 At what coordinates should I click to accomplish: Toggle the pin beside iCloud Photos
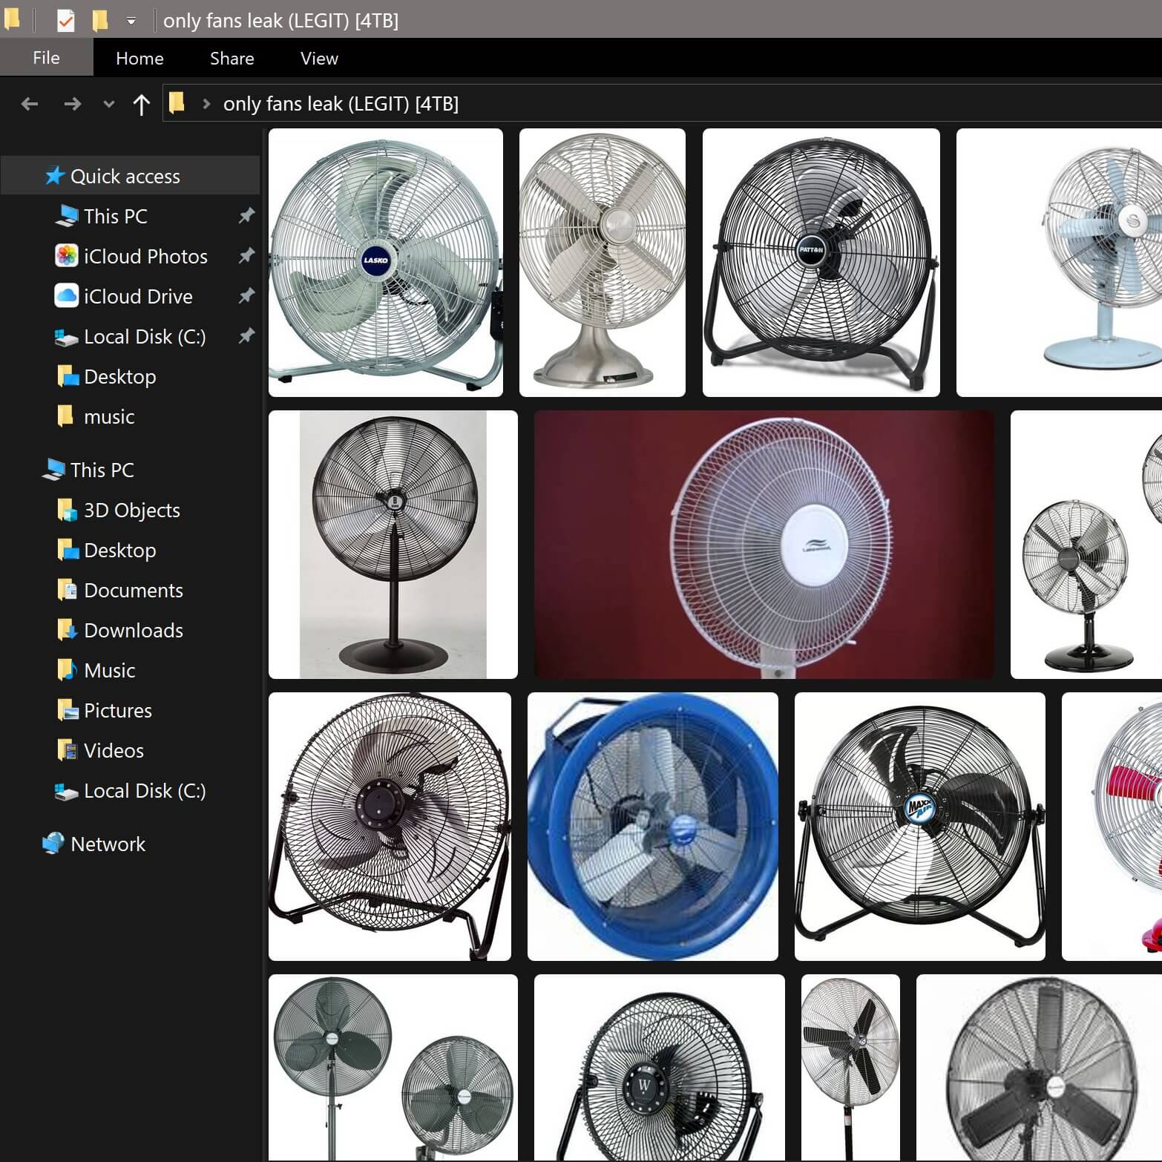[246, 256]
